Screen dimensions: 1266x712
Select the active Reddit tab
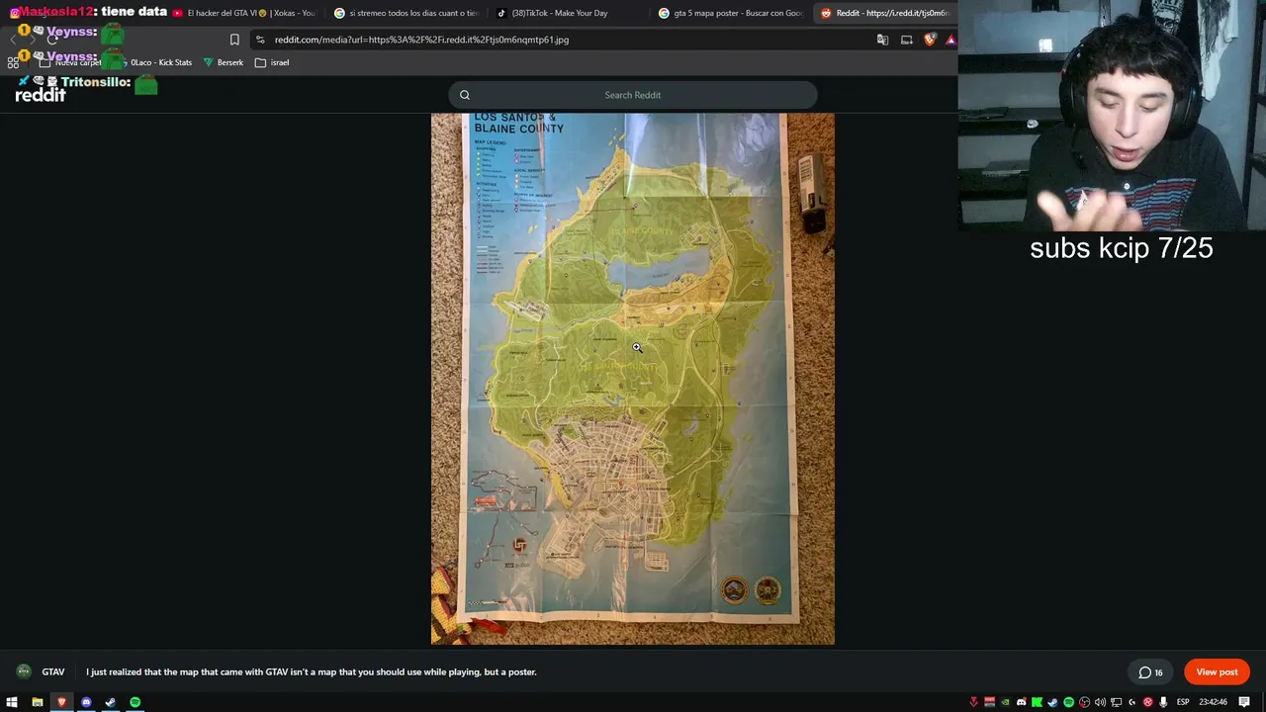885,13
